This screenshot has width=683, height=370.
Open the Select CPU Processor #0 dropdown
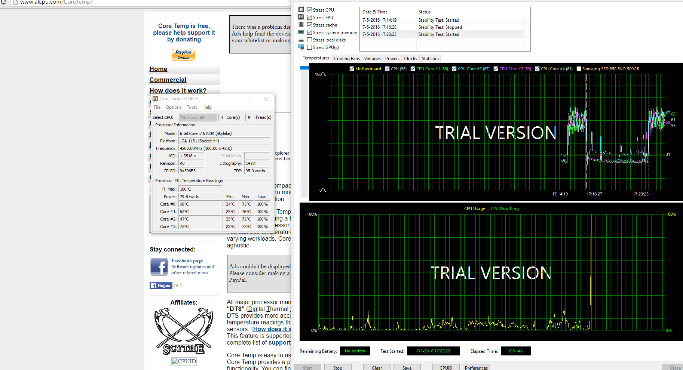[198, 118]
